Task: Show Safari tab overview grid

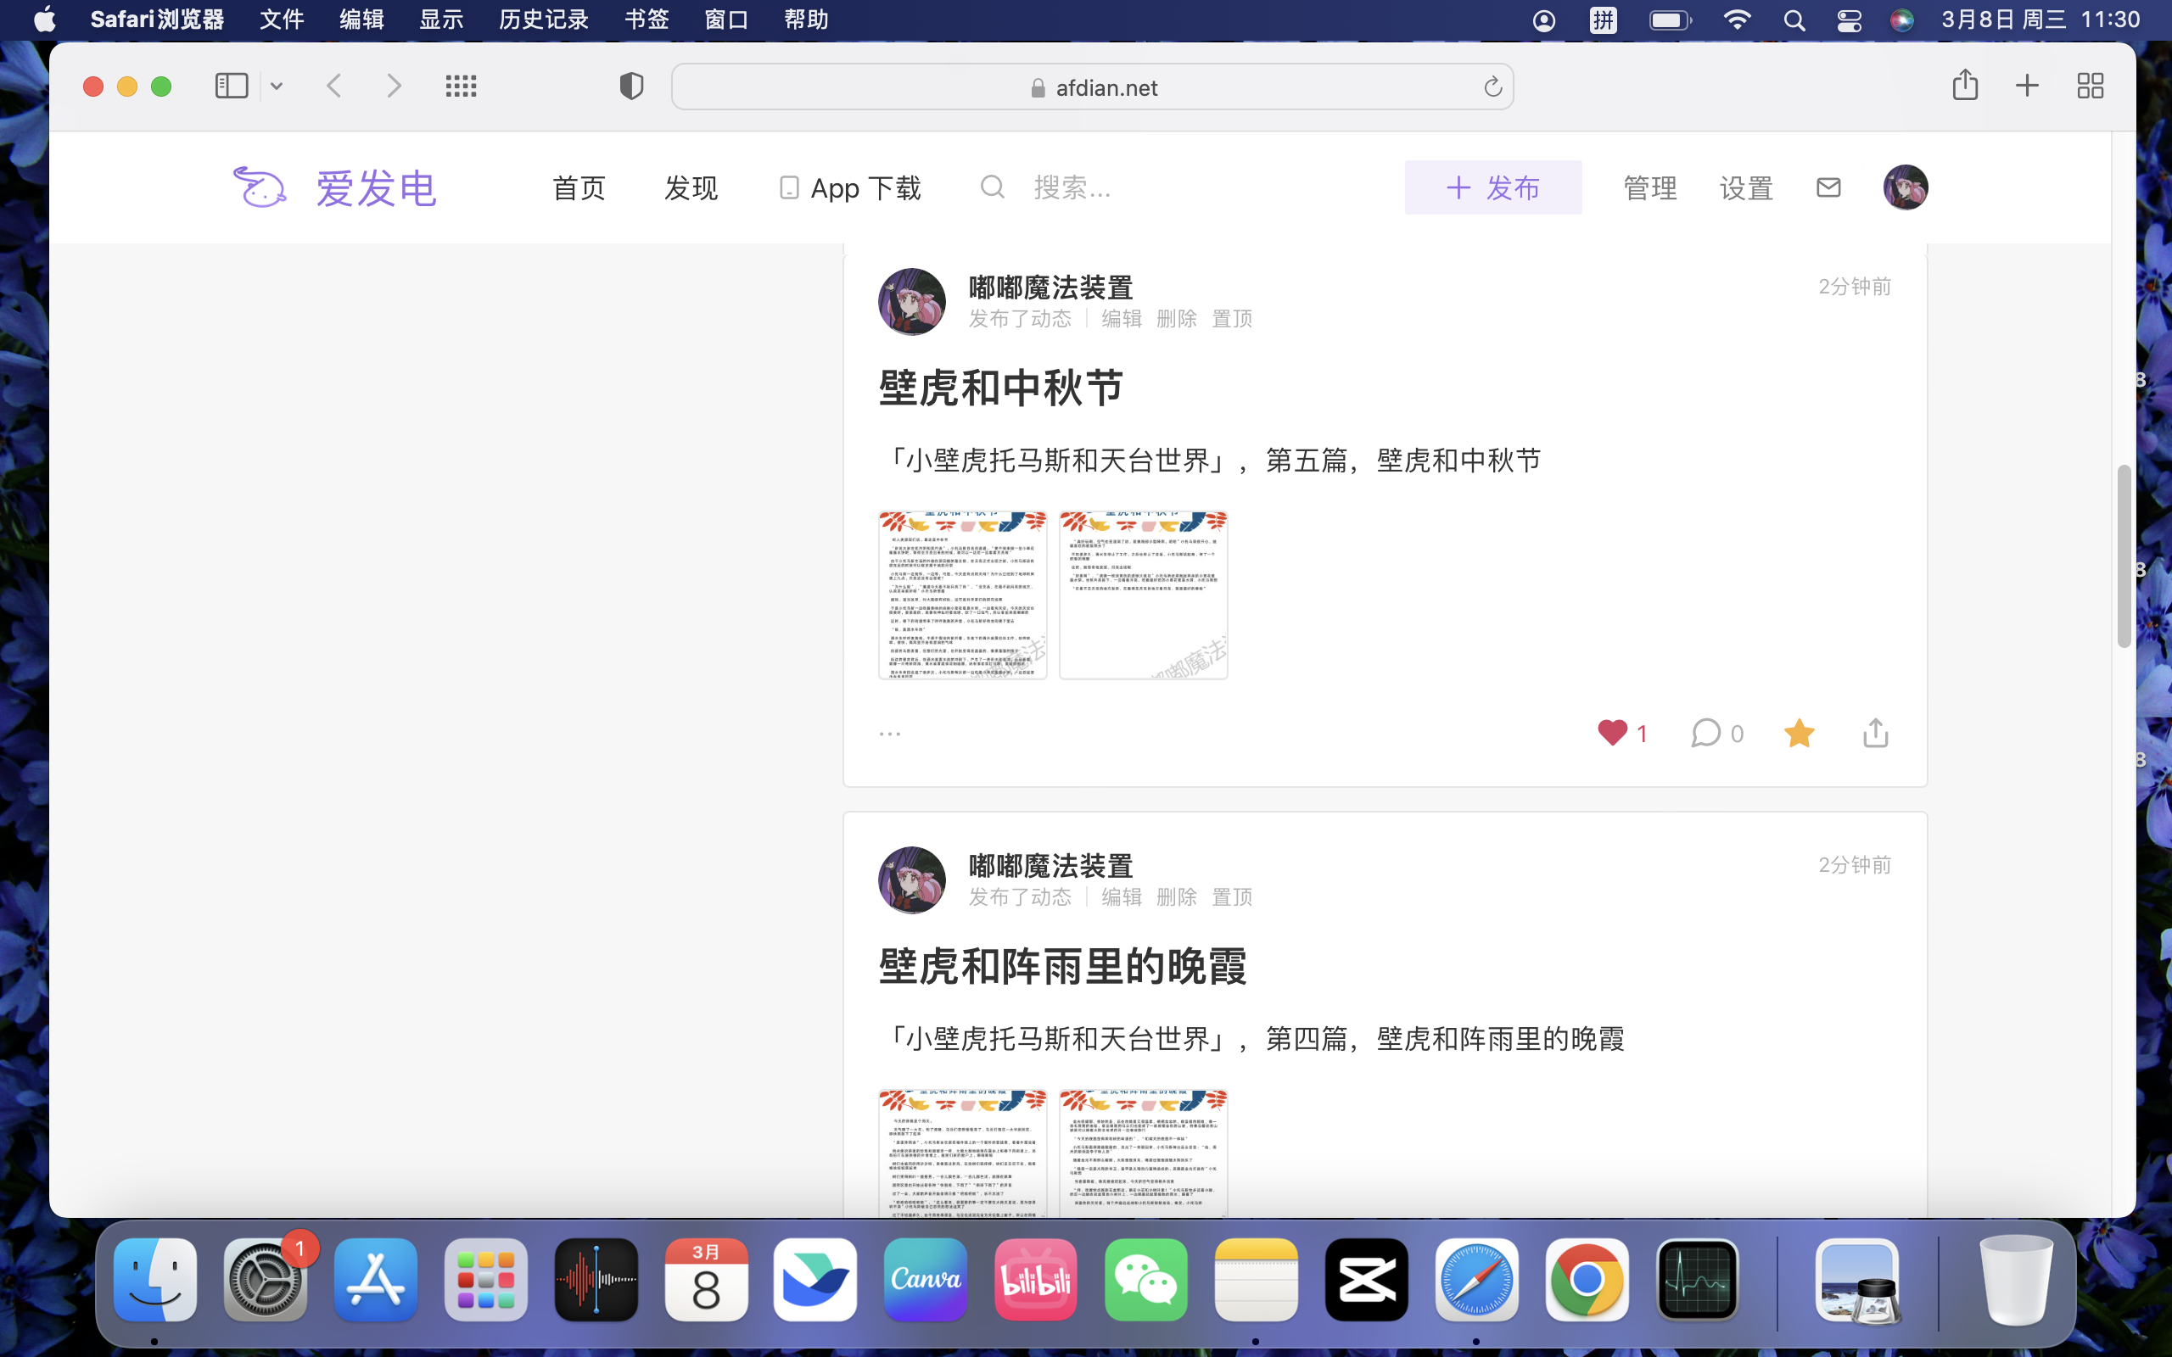Action: 2091,87
